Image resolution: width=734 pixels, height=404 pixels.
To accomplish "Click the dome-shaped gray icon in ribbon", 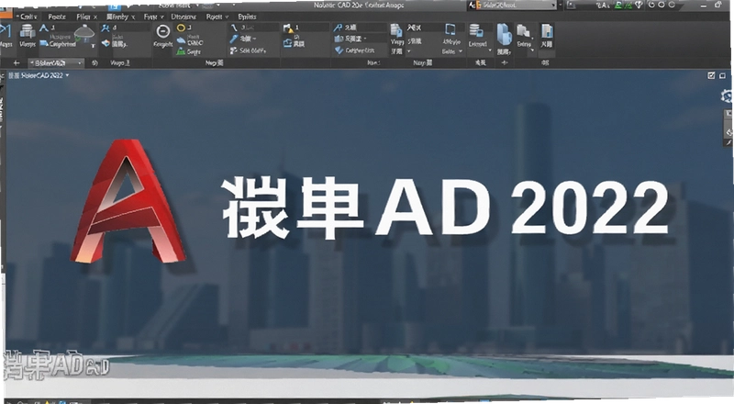I will click(x=84, y=32).
